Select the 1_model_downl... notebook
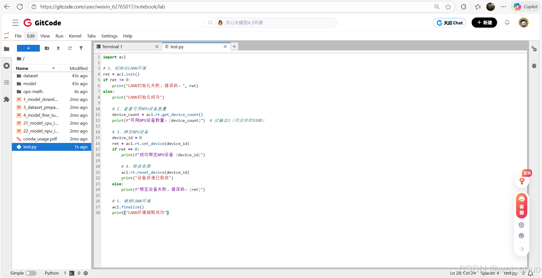The height and width of the screenshot is (278, 542). 51,100
